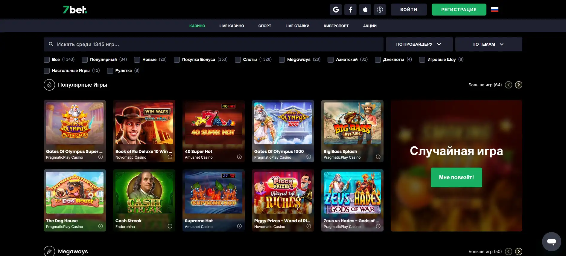The height and width of the screenshot is (256, 566).
Task: Open the Piggy Prizes thumbnail
Action: tap(283, 193)
